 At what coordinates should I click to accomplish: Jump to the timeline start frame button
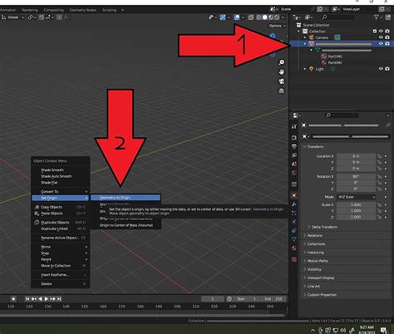point(27,299)
